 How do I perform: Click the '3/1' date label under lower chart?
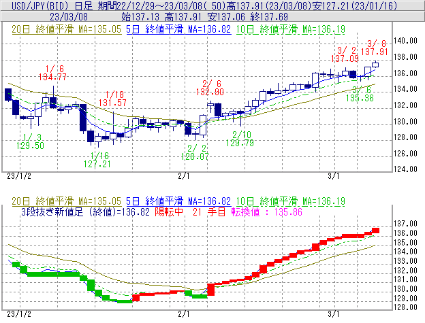coord(333,314)
